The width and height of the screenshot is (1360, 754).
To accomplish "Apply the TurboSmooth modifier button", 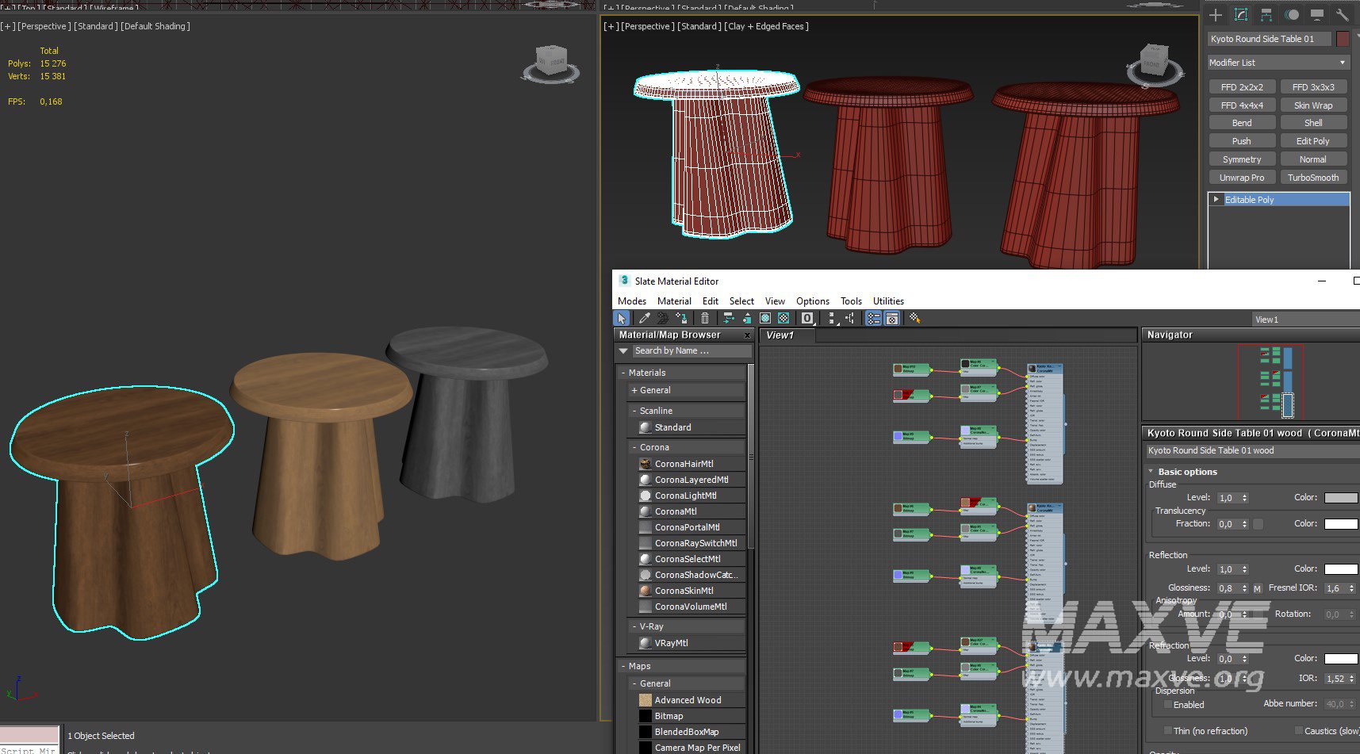I will click(1312, 178).
